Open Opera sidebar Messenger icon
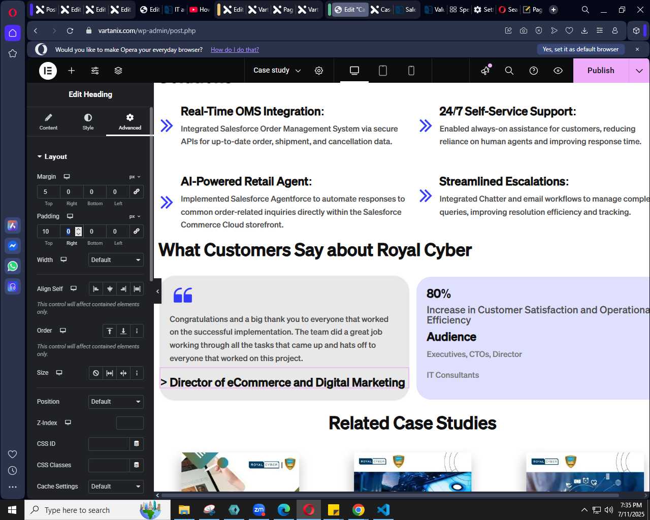The height and width of the screenshot is (520, 650). (x=13, y=246)
